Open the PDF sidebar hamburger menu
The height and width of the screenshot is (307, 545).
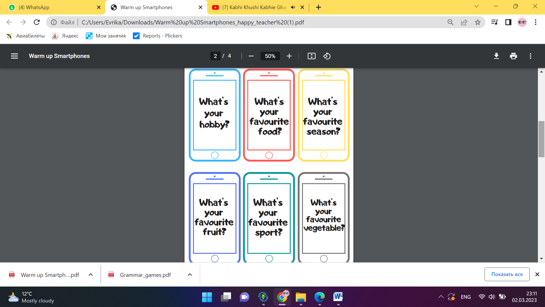14,56
